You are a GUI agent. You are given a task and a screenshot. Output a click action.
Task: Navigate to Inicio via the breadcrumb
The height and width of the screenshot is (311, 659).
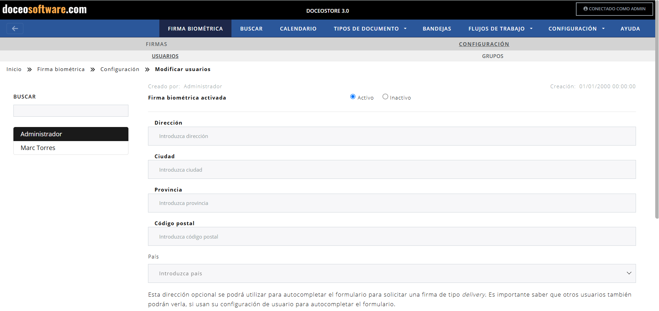tap(14, 69)
